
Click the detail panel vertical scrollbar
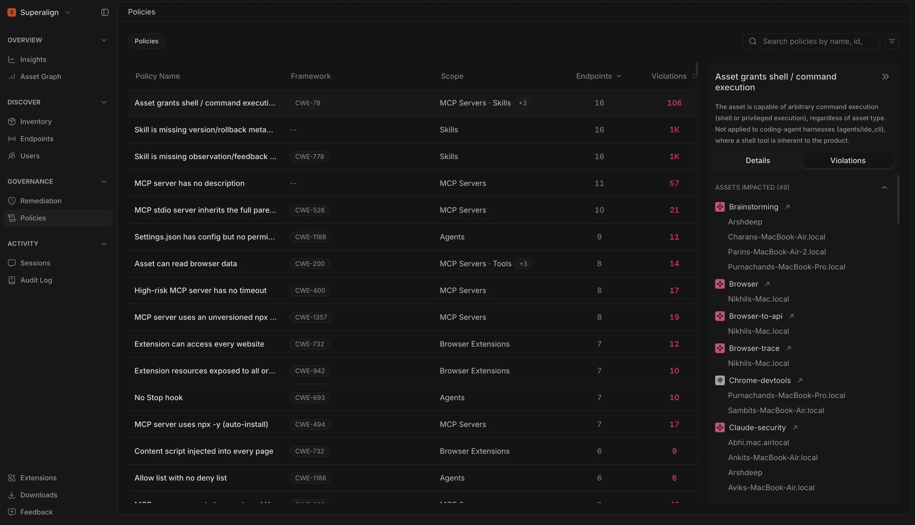(x=898, y=199)
